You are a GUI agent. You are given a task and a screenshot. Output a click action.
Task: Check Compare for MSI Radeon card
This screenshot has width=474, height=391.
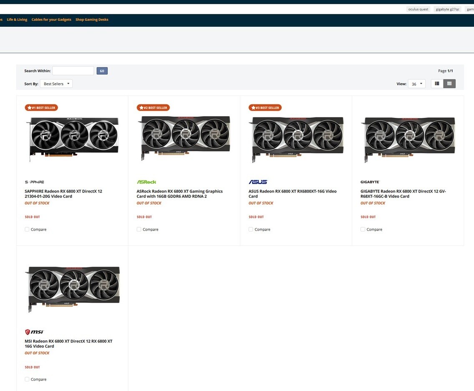coord(27,379)
